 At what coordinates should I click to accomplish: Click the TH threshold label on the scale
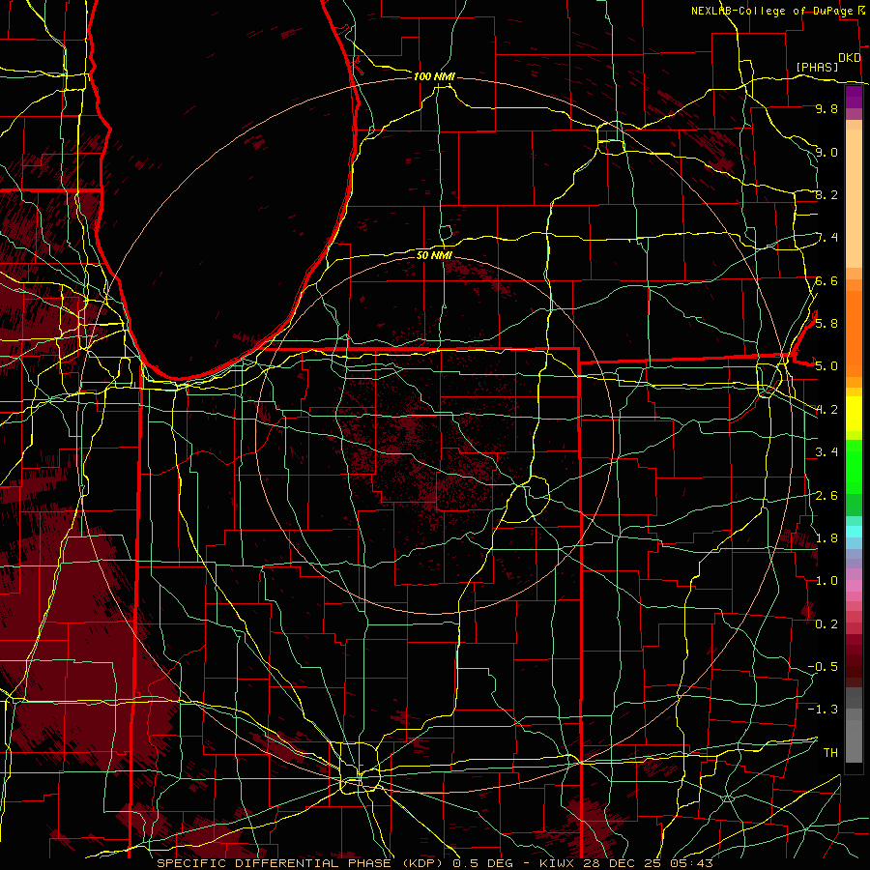[830, 752]
